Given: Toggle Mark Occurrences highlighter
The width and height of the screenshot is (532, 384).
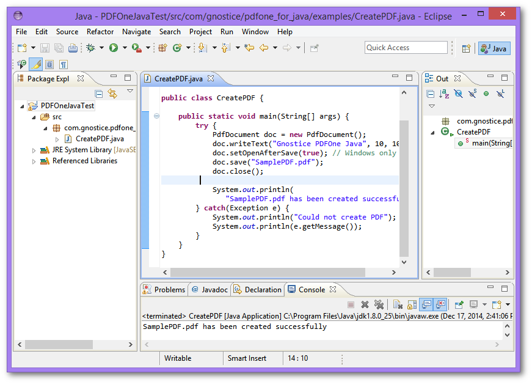Looking at the screenshot, I should point(35,64).
